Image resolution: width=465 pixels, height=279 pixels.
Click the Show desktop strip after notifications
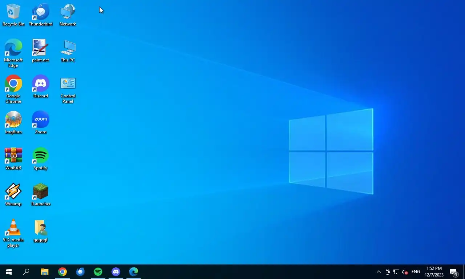[464, 272]
